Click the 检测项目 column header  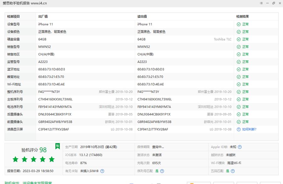pyautogui.click(x=14, y=17)
